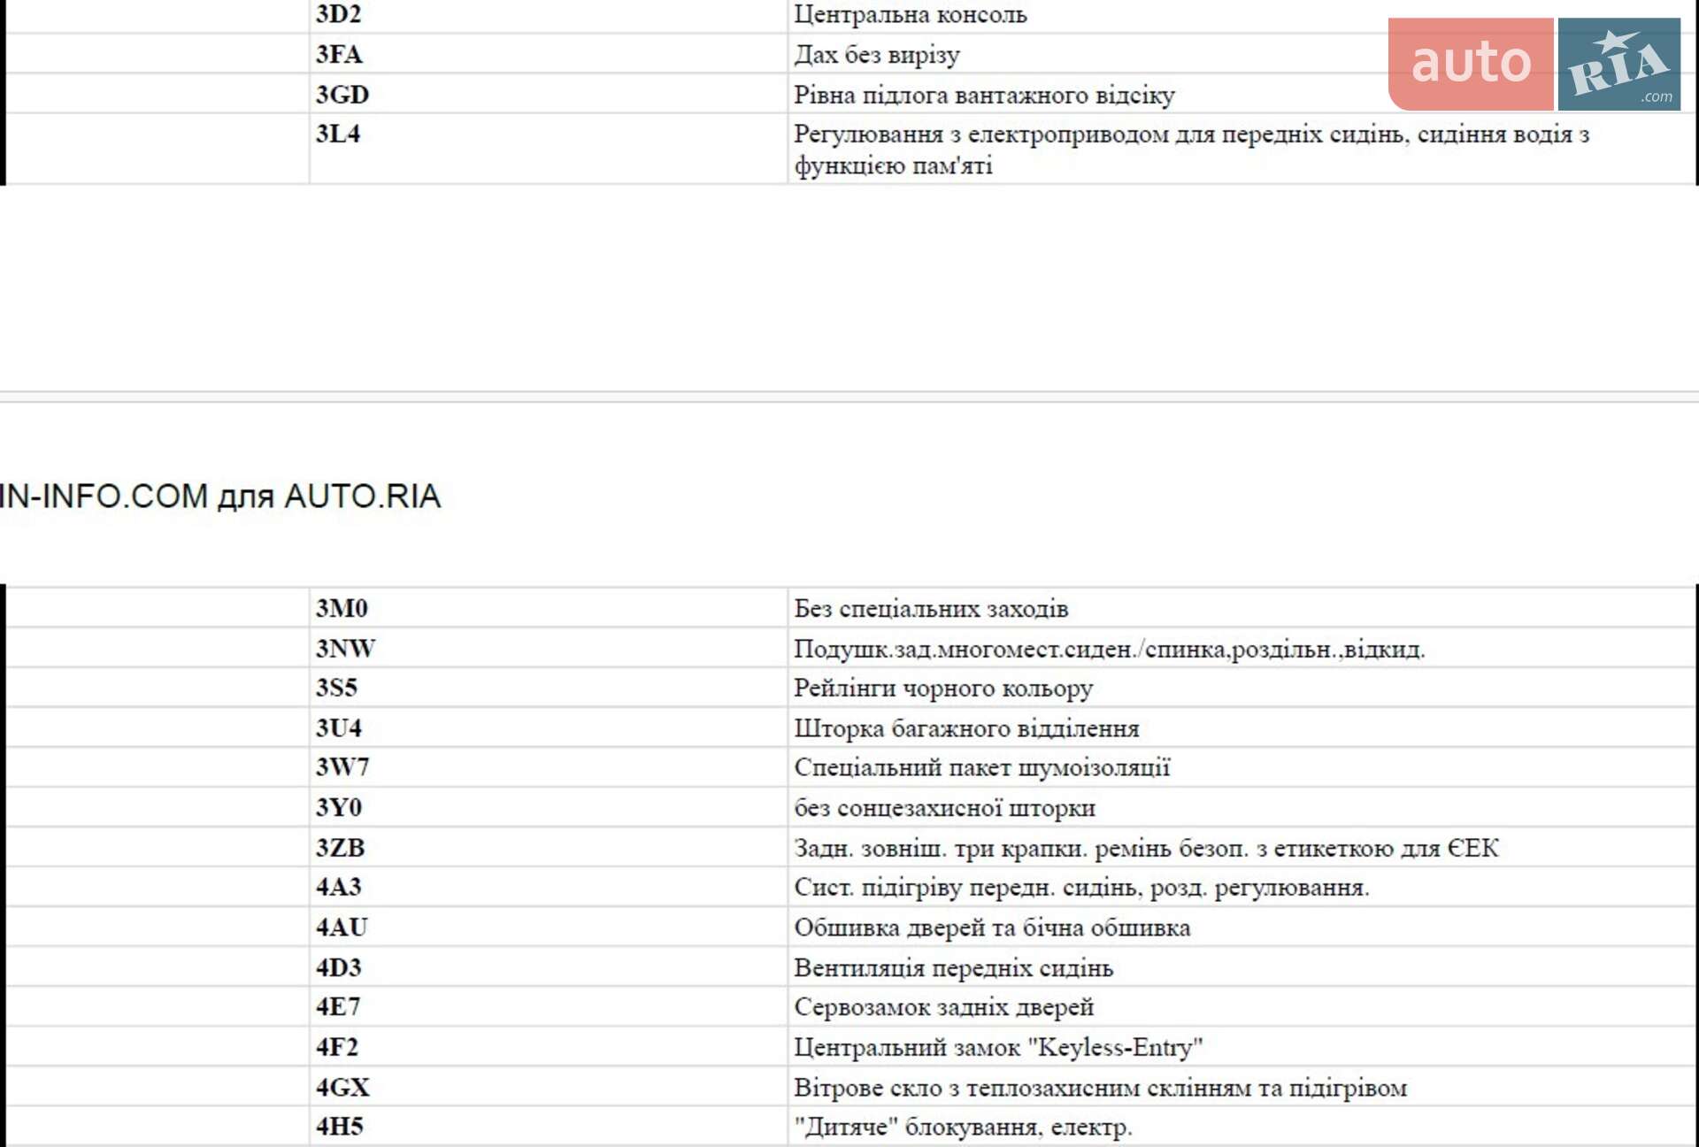Image resolution: width=1699 pixels, height=1147 pixels.
Task: Click 'Без спеціальних заходів'
Action: [x=931, y=609]
